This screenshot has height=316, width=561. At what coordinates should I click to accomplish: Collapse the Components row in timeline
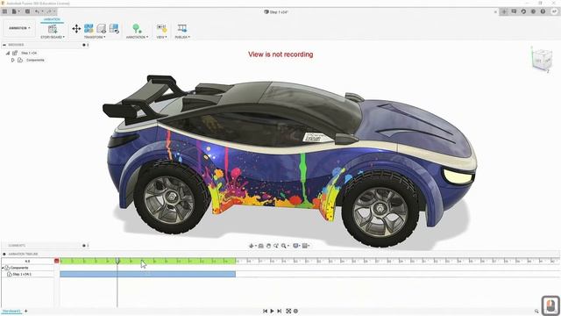click(x=3, y=268)
